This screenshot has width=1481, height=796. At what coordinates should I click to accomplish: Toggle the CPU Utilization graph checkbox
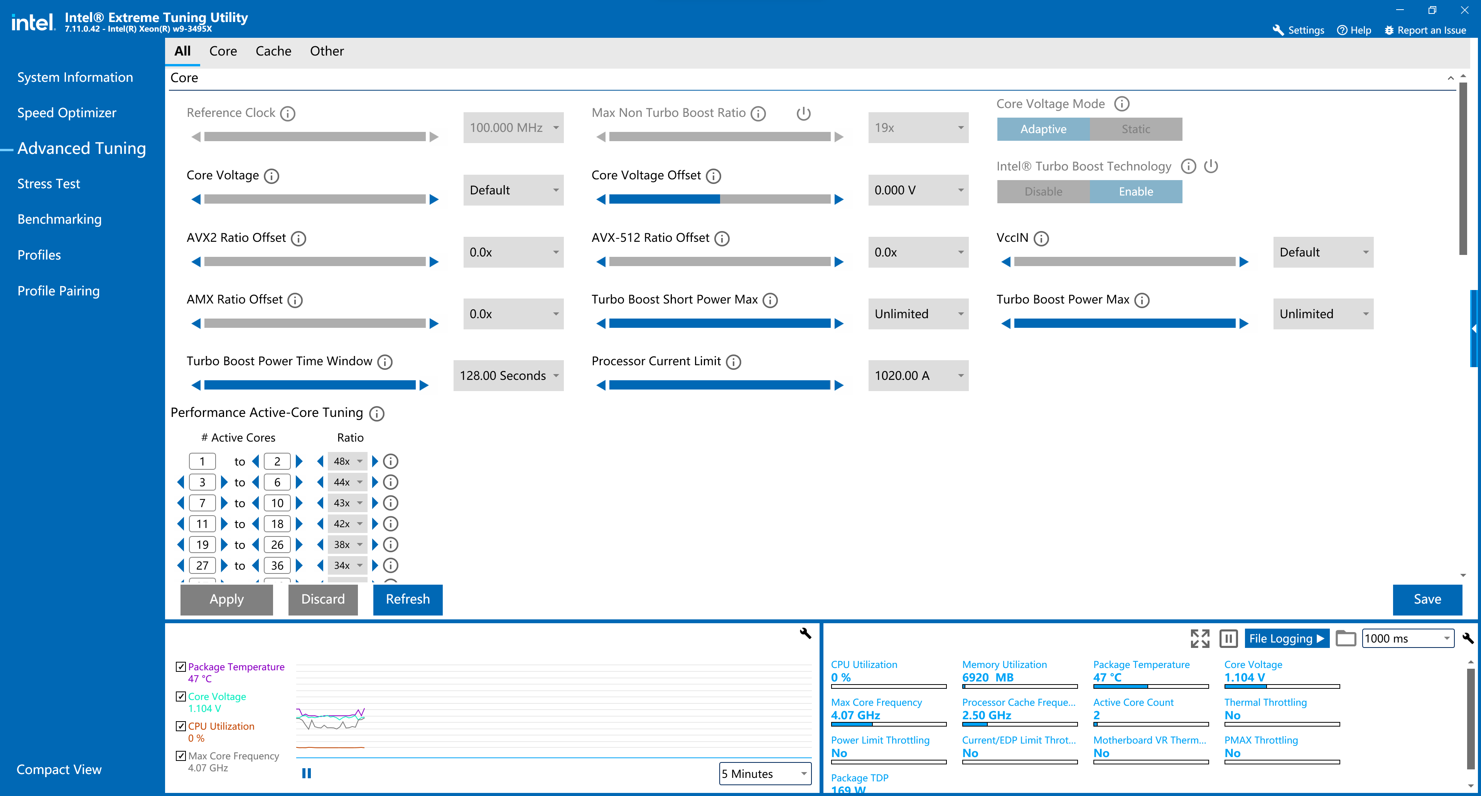pyautogui.click(x=181, y=726)
